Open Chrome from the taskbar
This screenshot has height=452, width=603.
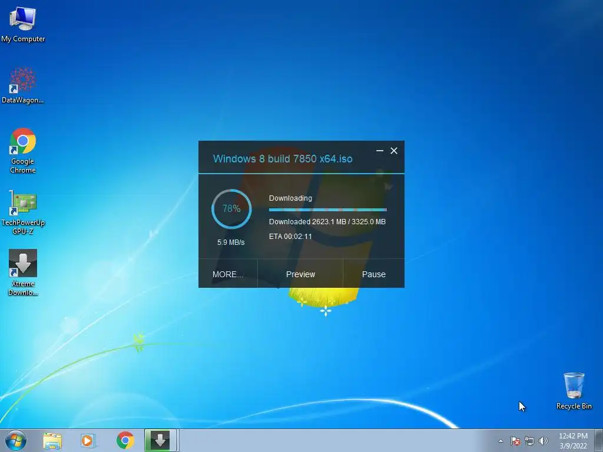coord(125,440)
